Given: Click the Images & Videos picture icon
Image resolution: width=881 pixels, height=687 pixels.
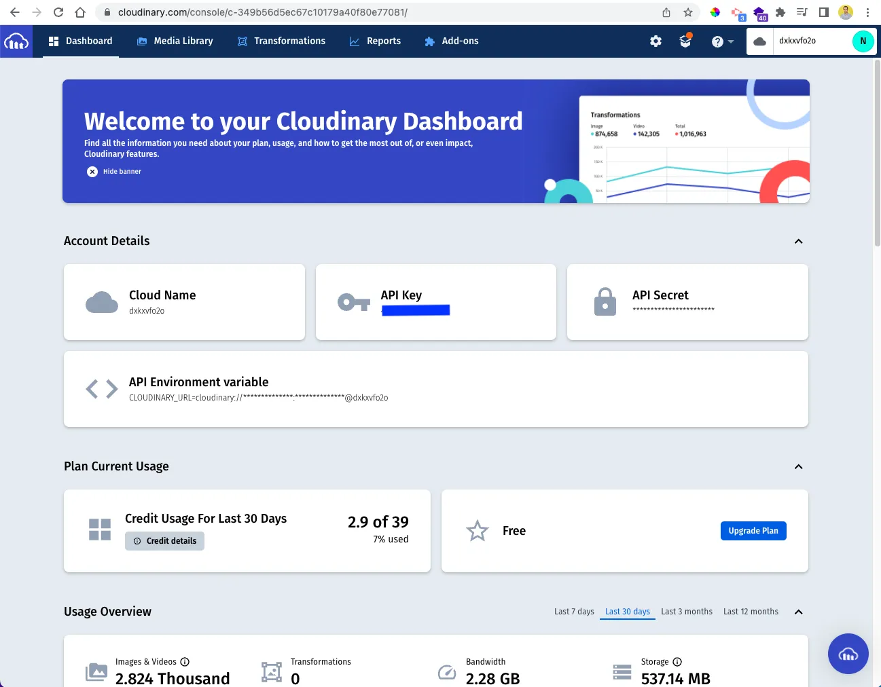Looking at the screenshot, I should point(96,672).
